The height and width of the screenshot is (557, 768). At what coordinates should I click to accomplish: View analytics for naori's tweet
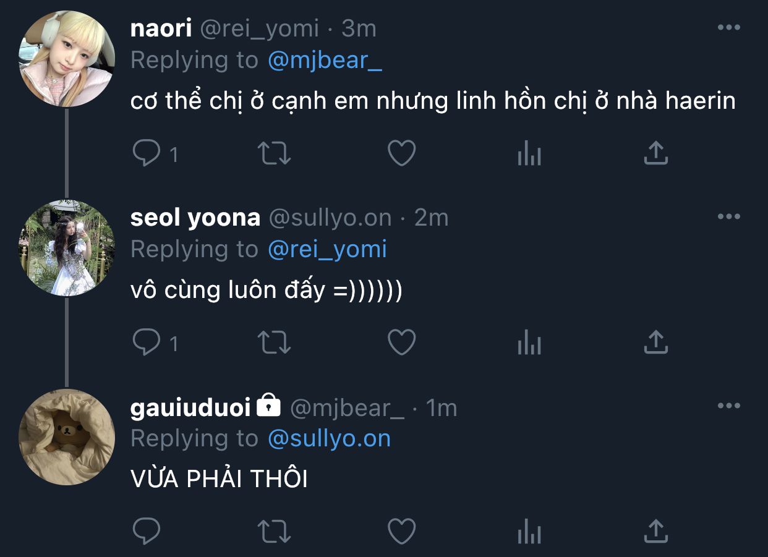pyautogui.click(x=529, y=153)
